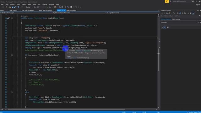Viewport: 201px width, 113px height.
Task: Click the editor horizontal scrollbar thumb
Action: click(x=66, y=109)
